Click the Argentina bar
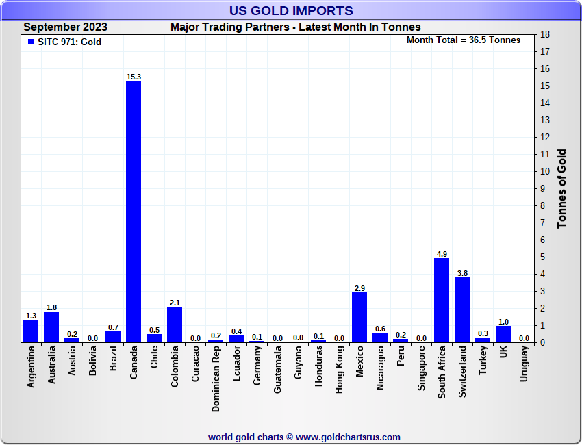The image size is (582, 445). pyautogui.click(x=31, y=331)
